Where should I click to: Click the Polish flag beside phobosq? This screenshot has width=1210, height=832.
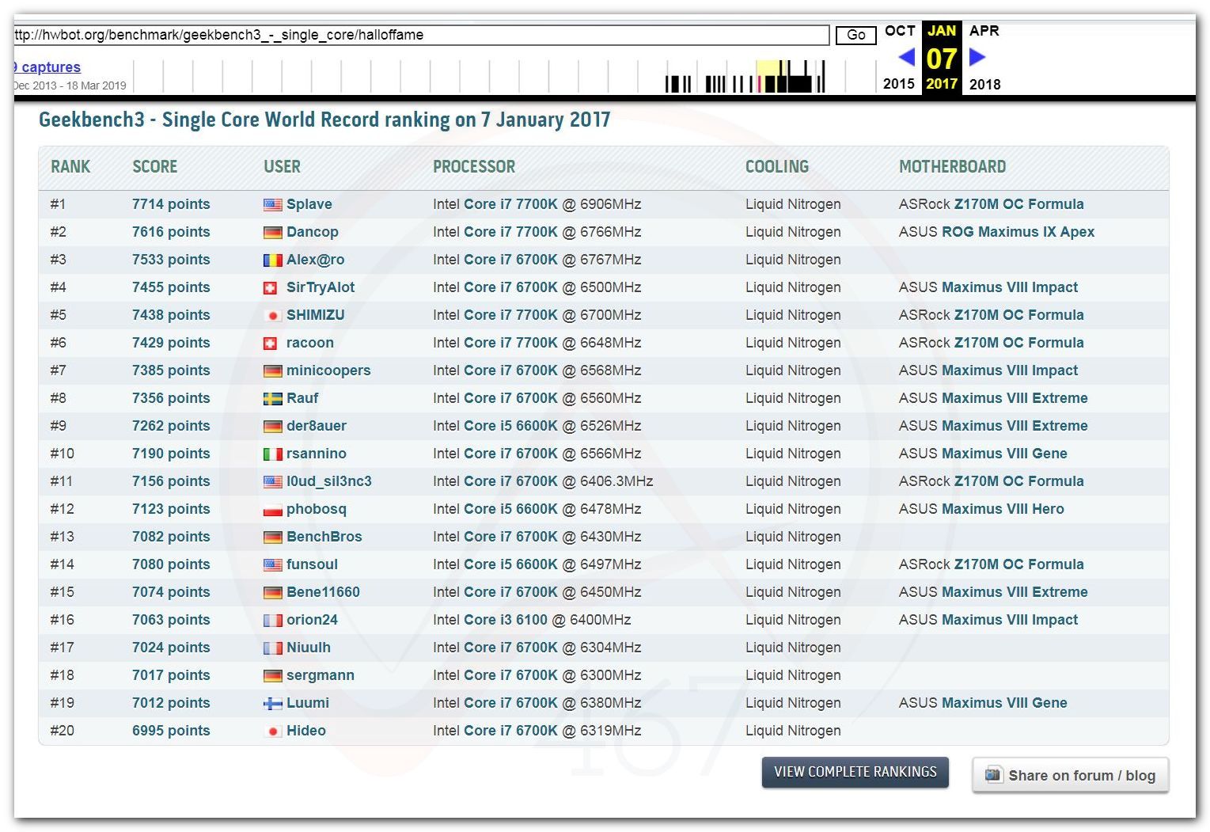click(272, 509)
